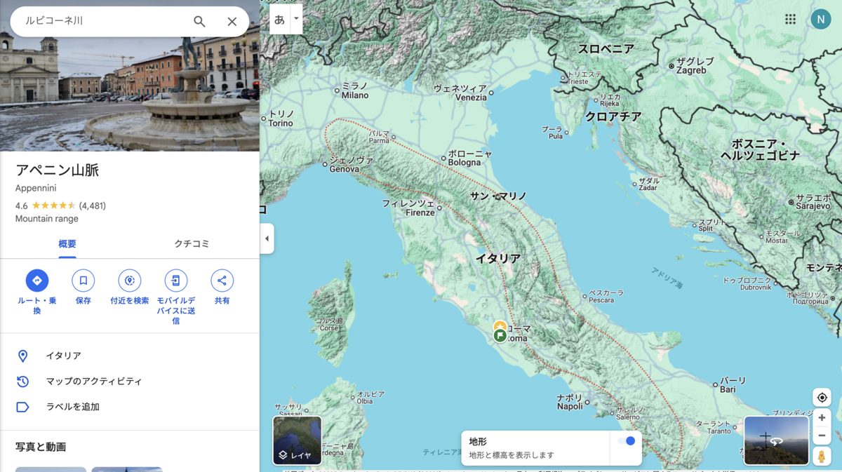Viewport: 842px width, 472px height.
Task: Click the 共有 share icon
Action: (x=222, y=281)
